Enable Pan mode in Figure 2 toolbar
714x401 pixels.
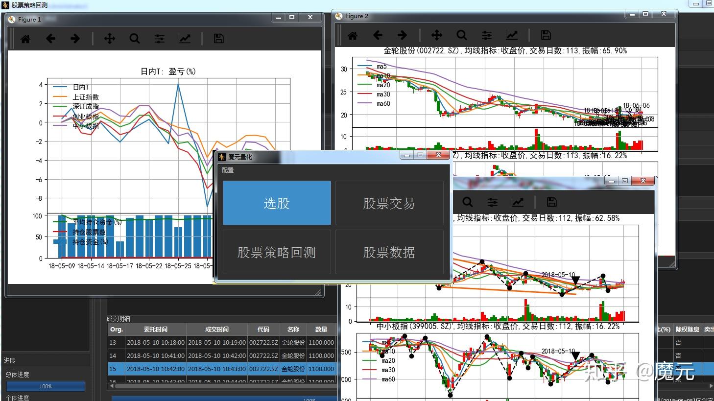pyautogui.click(x=436, y=35)
